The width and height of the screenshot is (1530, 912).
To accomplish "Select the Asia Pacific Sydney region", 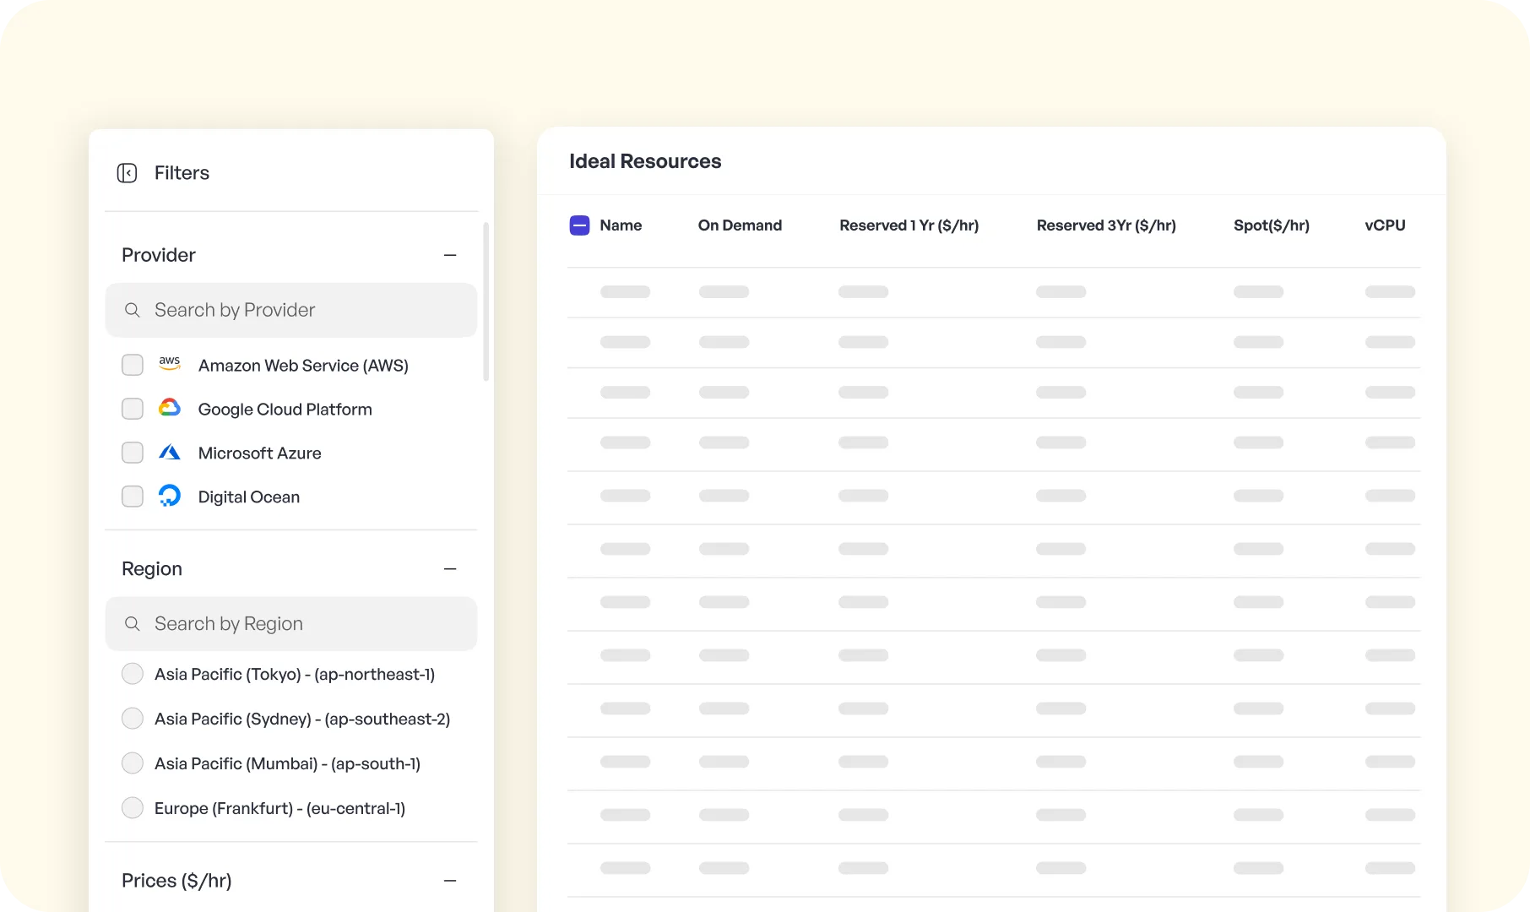I will tap(133, 718).
